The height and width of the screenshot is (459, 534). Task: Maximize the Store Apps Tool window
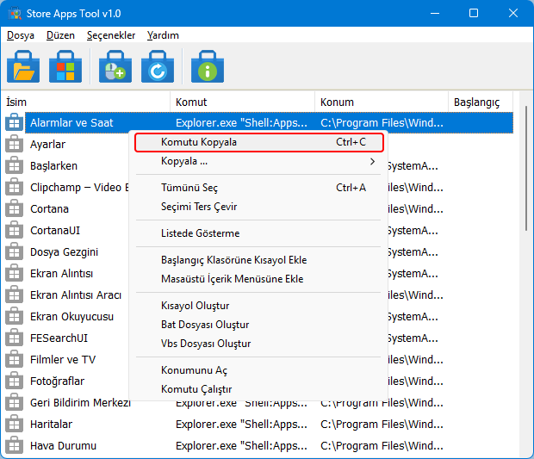474,13
